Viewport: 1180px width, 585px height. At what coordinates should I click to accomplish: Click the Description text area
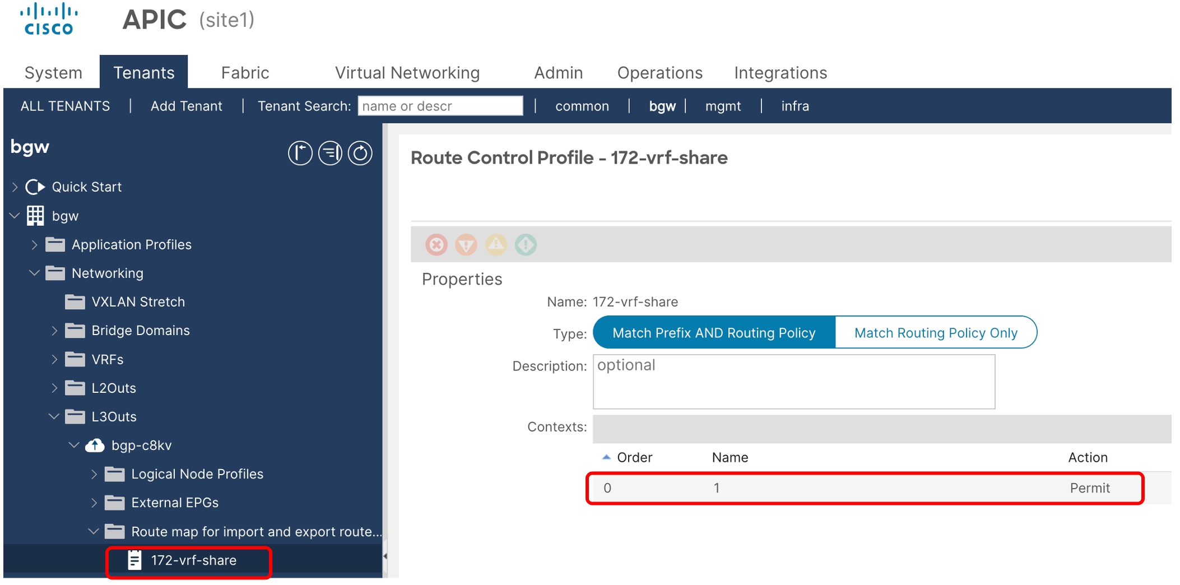coord(794,382)
